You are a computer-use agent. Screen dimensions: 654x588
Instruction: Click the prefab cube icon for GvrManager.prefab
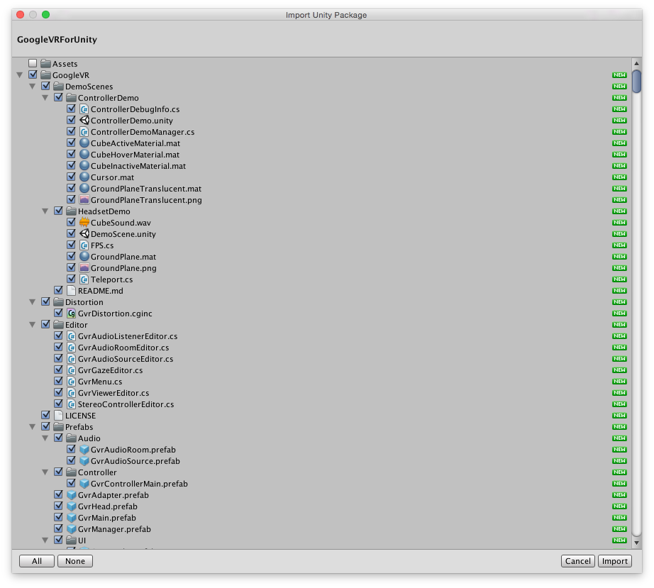[x=72, y=529]
